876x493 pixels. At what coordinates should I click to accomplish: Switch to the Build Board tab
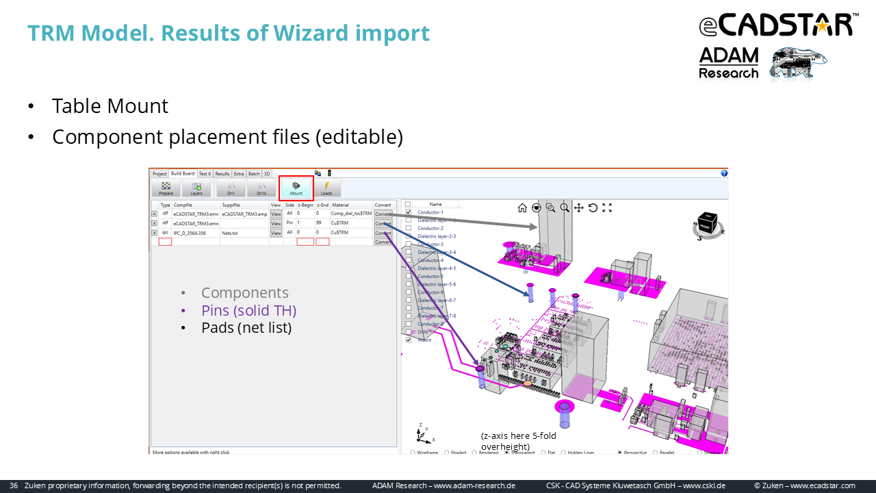pos(183,174)
